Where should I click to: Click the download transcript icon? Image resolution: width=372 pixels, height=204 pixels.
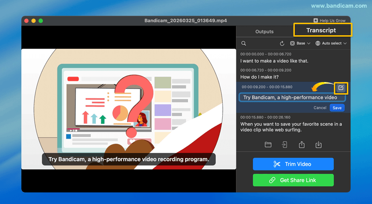(319, 145)
